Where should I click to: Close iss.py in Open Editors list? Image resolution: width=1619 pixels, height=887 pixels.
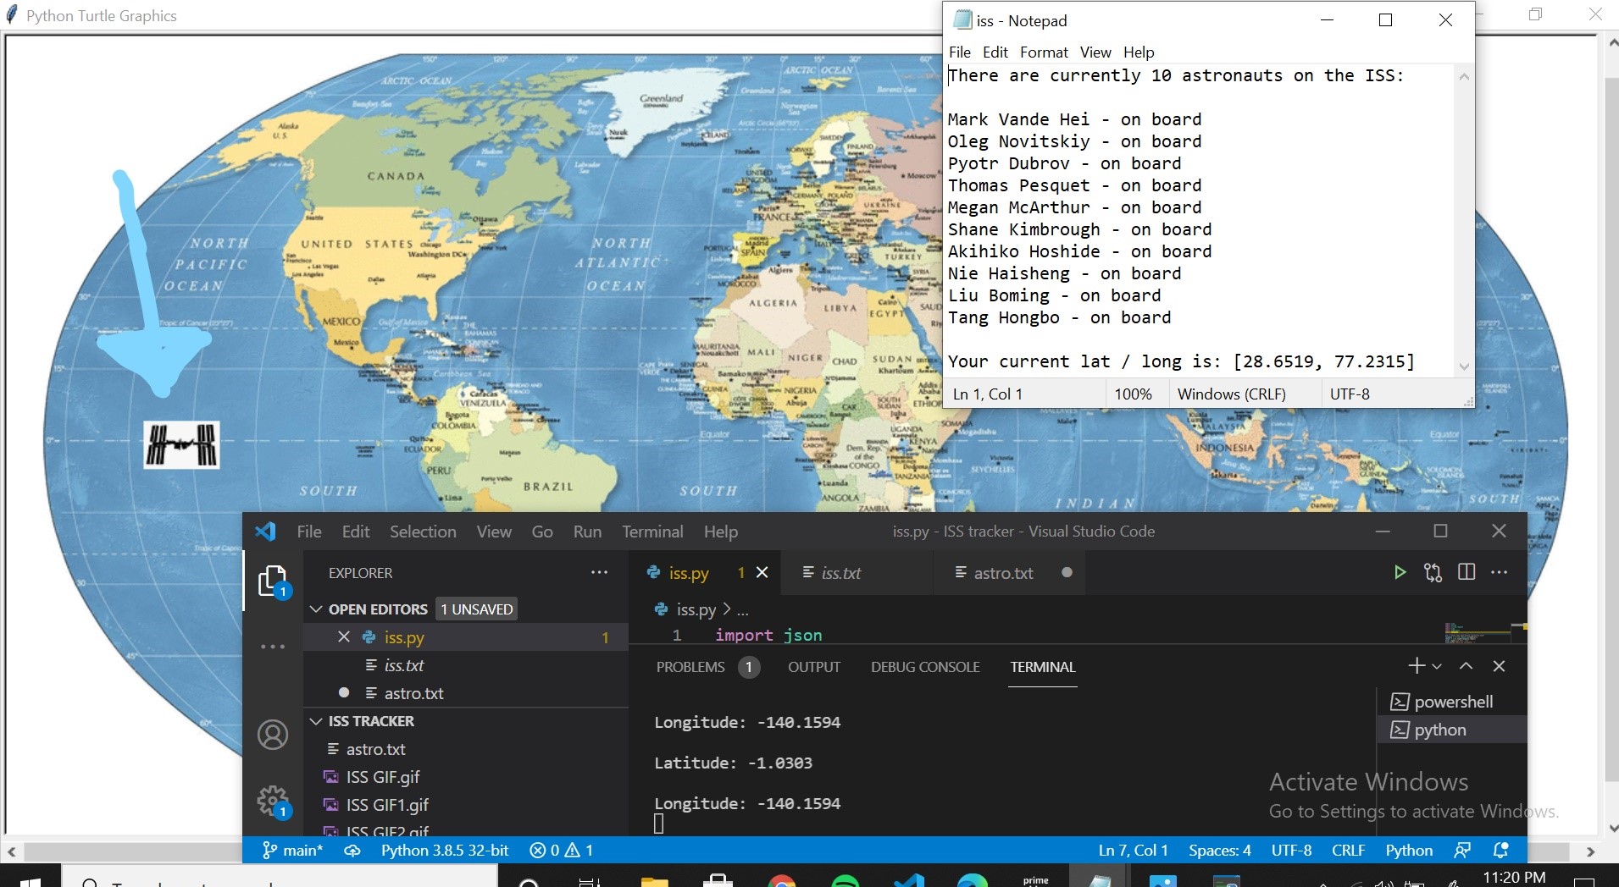[344, 636]
